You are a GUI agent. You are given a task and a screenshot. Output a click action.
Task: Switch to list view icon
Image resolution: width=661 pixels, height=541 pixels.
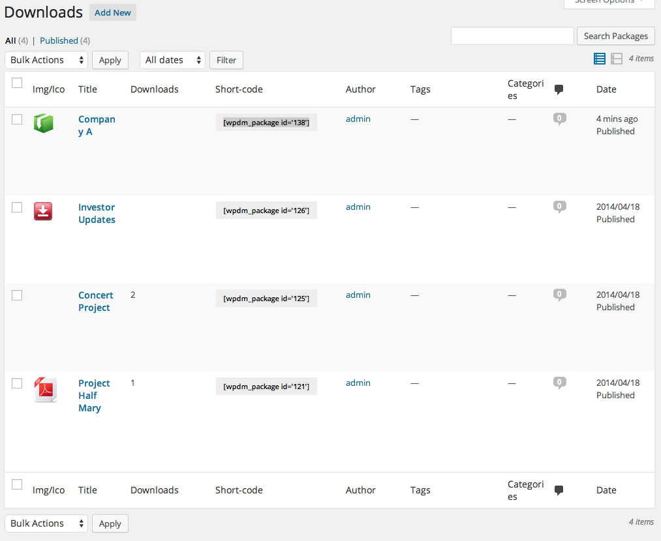(x=599, y=59)
